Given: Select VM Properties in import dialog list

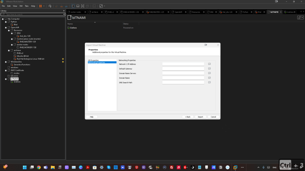Looking at the screenshot, I should pyautogui.click(x=93, y=60).
